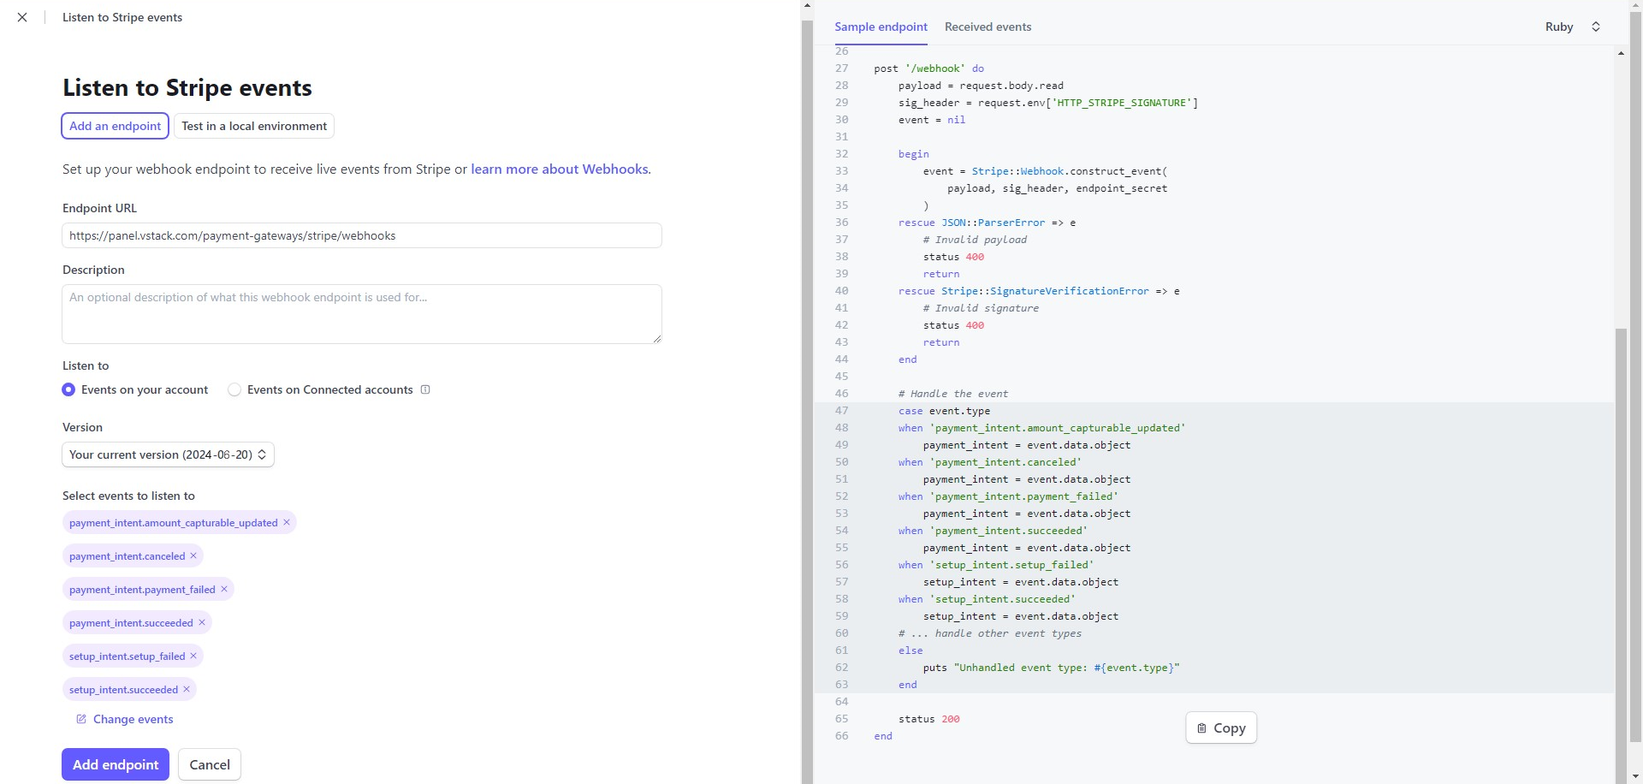Click code line 'case event.type'
Viewport: 1643px width, 784px height.
point(944,411)
